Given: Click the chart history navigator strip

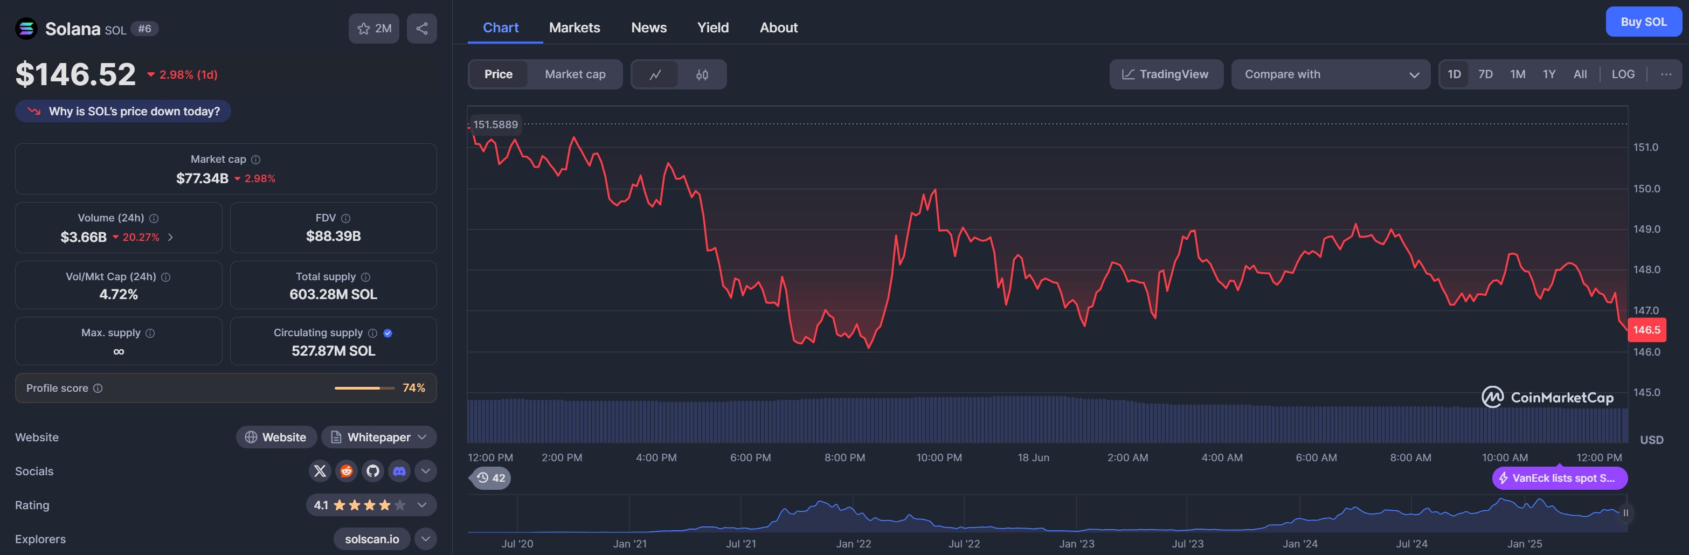Looking at the screenshot, I should click(x=1047, y=513).
